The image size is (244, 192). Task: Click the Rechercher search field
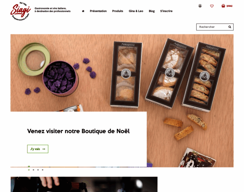[x=213, y=27]
